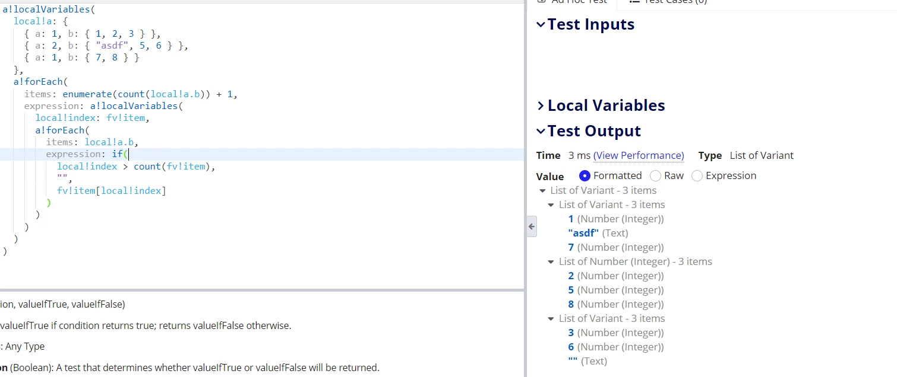Select the Expression value option
This screenshot has height=377, width=897.
tap(697, 175)
